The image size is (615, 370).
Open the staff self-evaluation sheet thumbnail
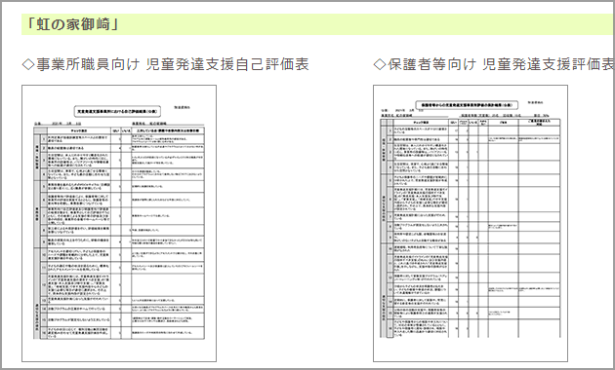point(119,223)
